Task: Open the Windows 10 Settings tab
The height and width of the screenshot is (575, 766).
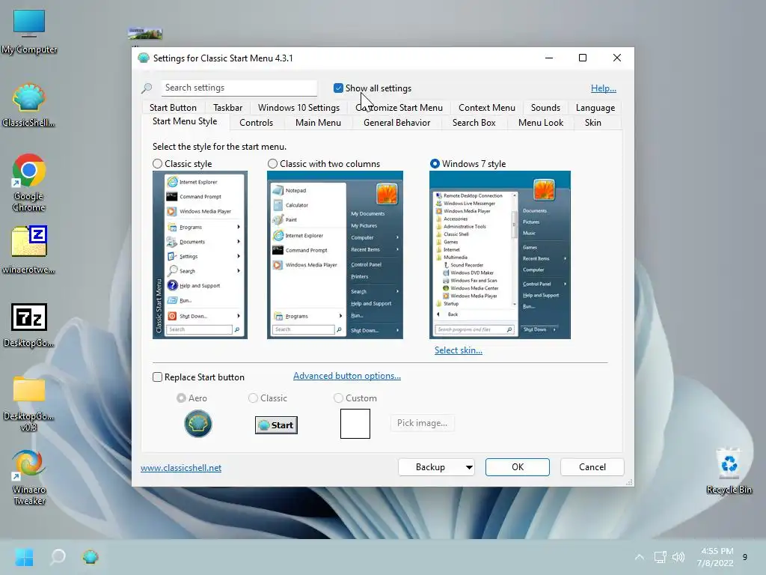Action: [298, 108]
